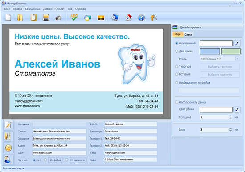Click the clipboard templates toolbar icon

tap(33, 17)
